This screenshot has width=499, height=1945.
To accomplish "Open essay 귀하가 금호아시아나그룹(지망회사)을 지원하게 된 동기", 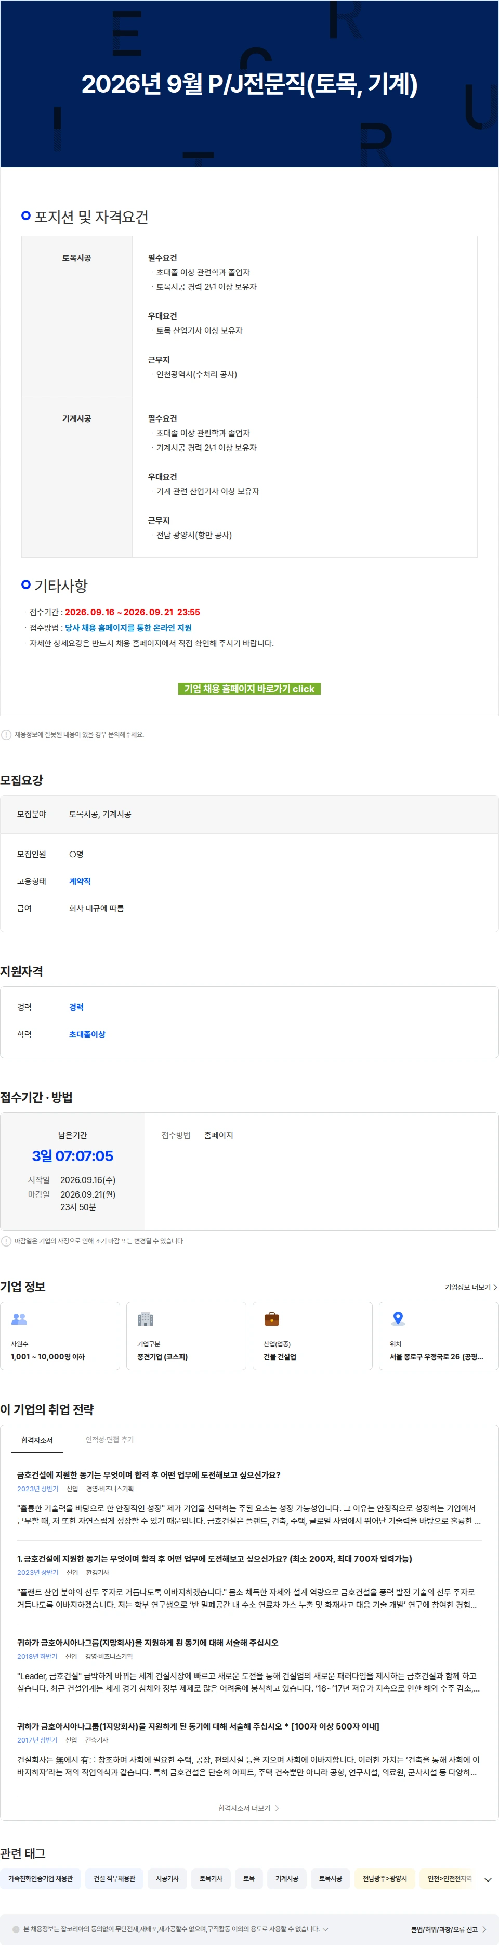I will [x=148, y=1642].
